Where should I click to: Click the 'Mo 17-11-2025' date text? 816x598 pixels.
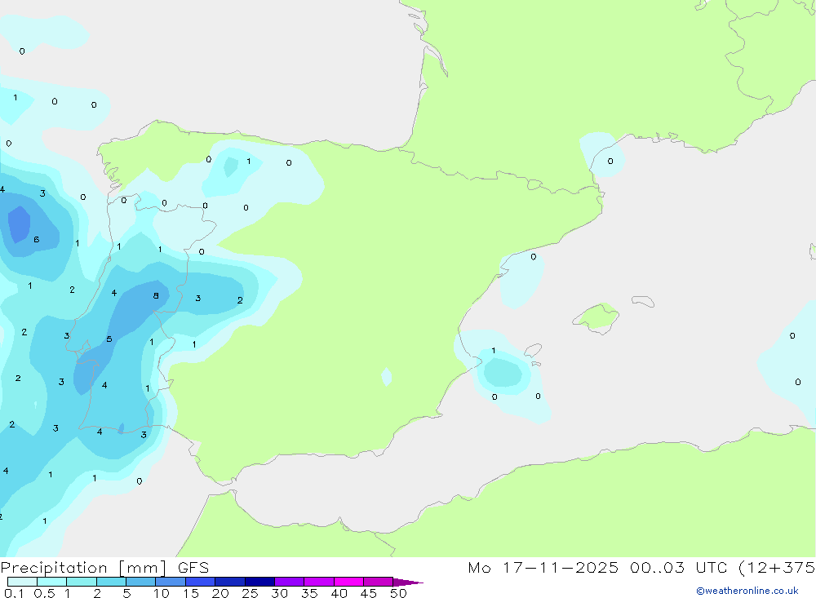pos(543,567)
